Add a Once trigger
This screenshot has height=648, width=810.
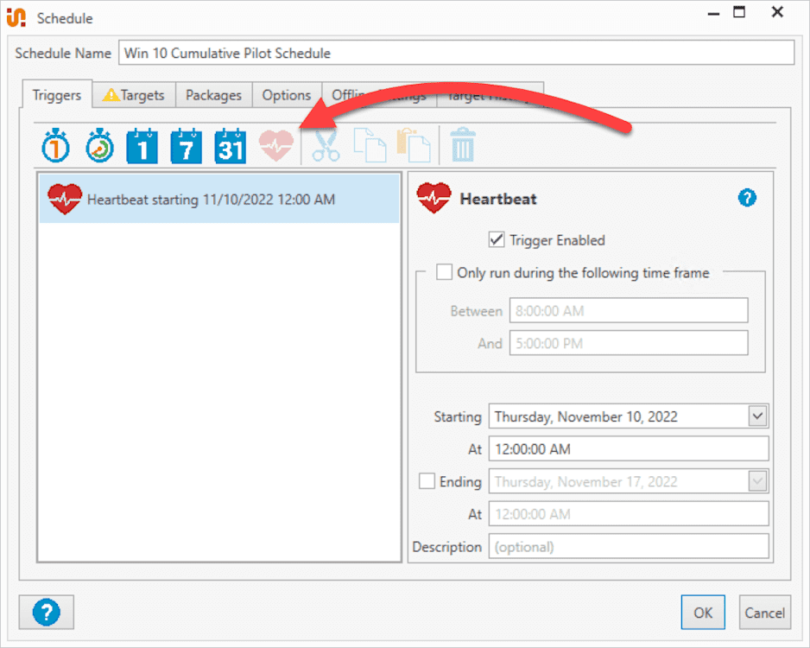tap(55, 145)
